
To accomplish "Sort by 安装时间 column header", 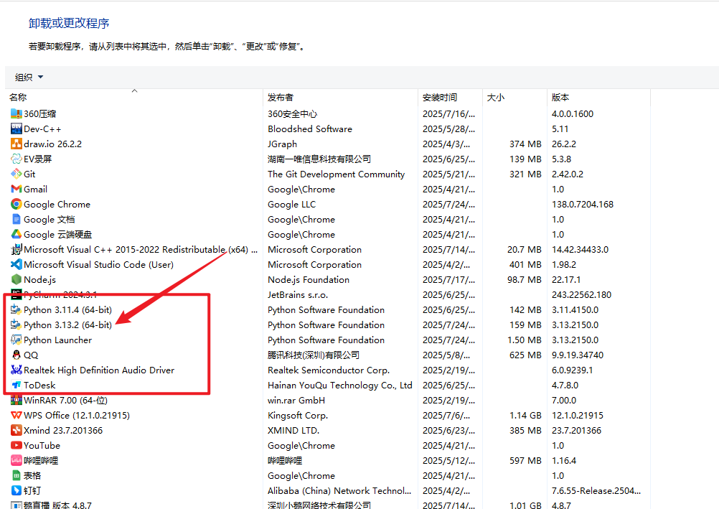I will point(451,98).
